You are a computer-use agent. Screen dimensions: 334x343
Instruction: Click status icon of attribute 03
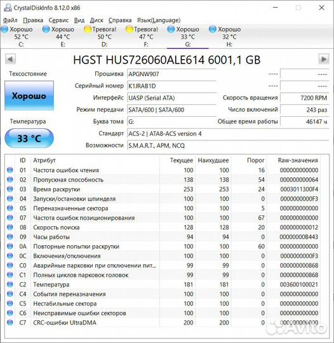[x=10, y=189]
